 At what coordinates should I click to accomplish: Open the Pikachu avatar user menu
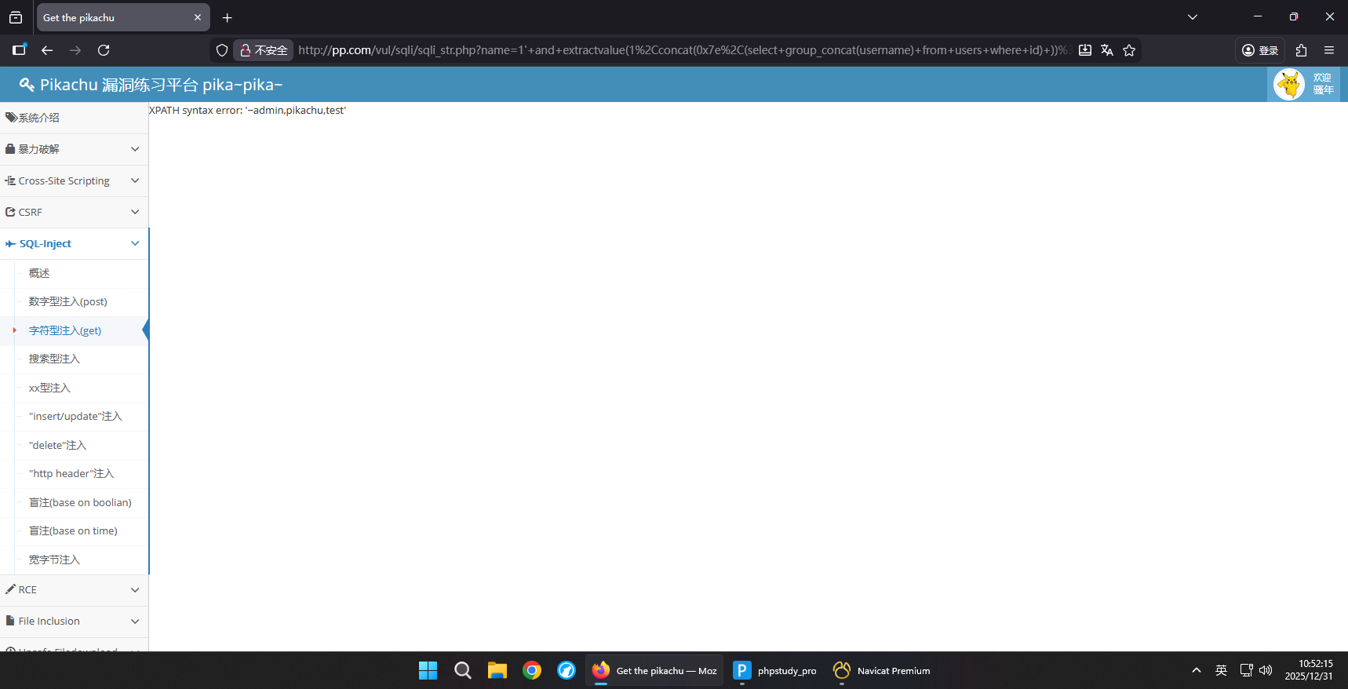pos(1303,84)
